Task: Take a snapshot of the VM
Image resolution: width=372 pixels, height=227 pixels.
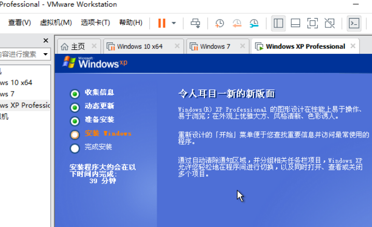Action: coord(220,23)
